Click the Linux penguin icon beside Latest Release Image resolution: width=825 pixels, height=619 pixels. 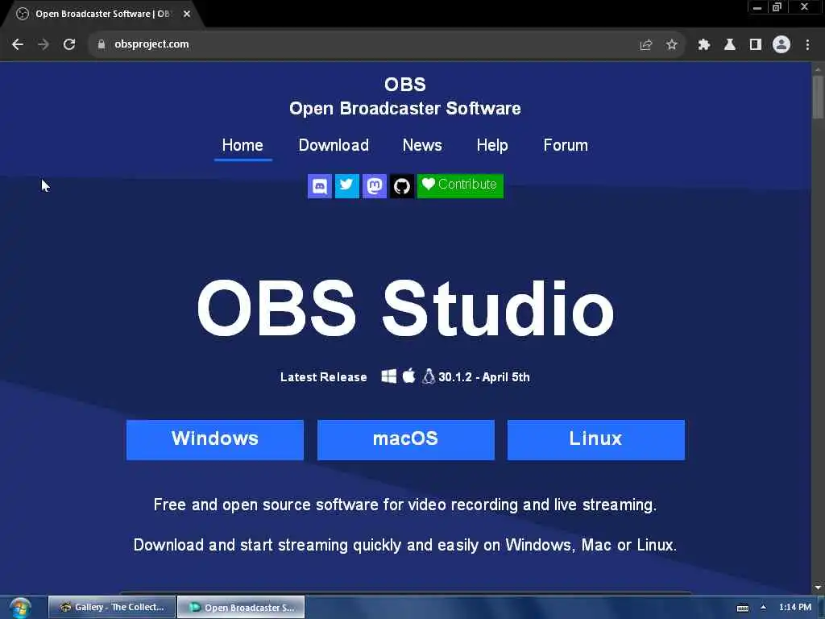pyautogui.click(x=429, y=376)
